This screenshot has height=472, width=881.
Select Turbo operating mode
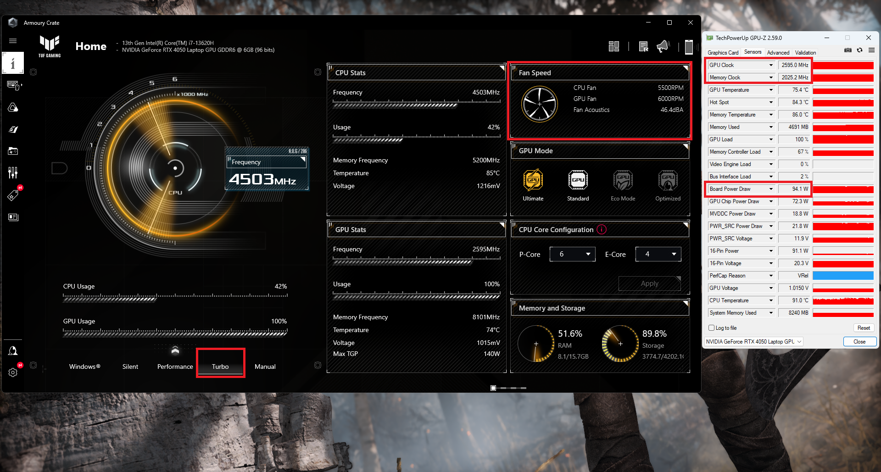click(220, 366)
